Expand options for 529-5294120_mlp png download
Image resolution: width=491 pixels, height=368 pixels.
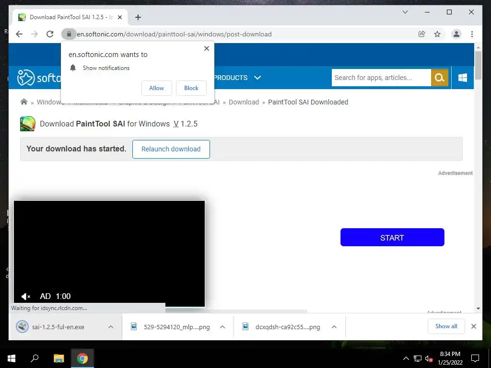click(x=222, y=327)
